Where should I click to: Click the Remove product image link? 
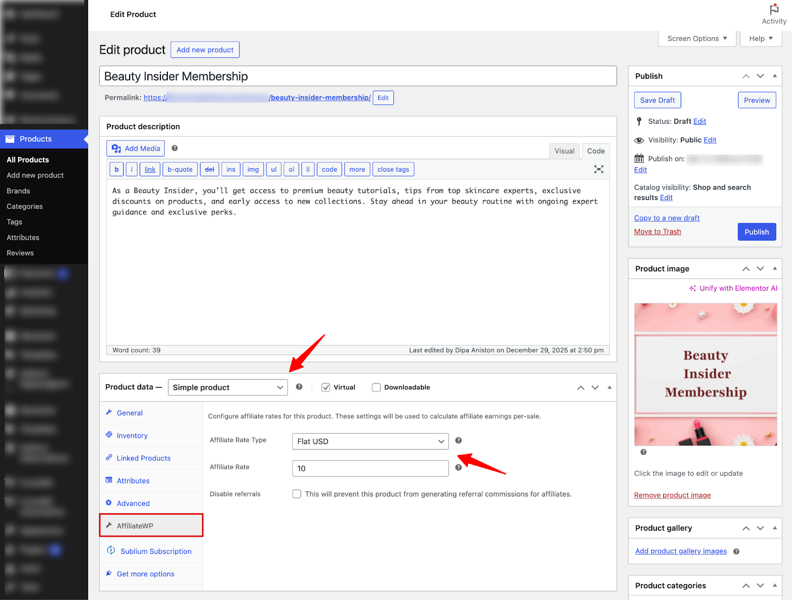[672, 495]
